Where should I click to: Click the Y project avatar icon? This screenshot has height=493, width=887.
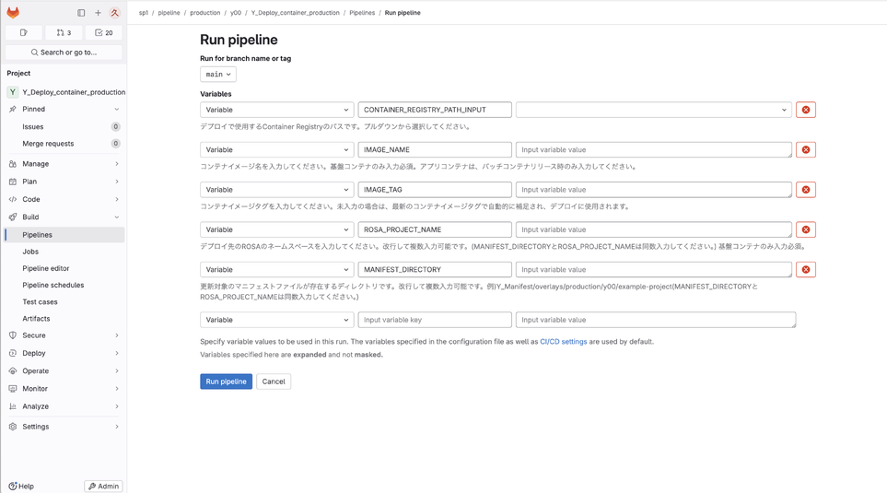coord(13,92)
